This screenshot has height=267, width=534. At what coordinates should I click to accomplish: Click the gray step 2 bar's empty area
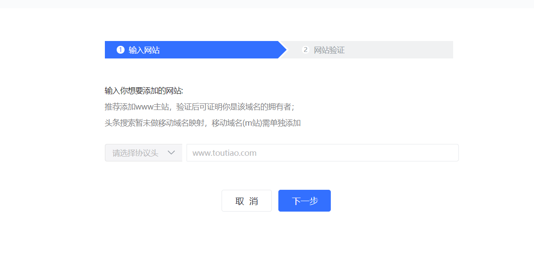click(402, 50)
